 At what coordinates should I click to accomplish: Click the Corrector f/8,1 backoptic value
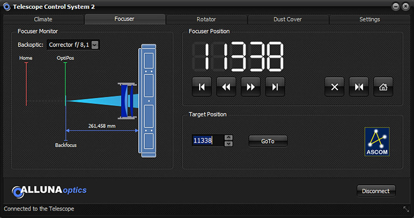coord(69,45)
